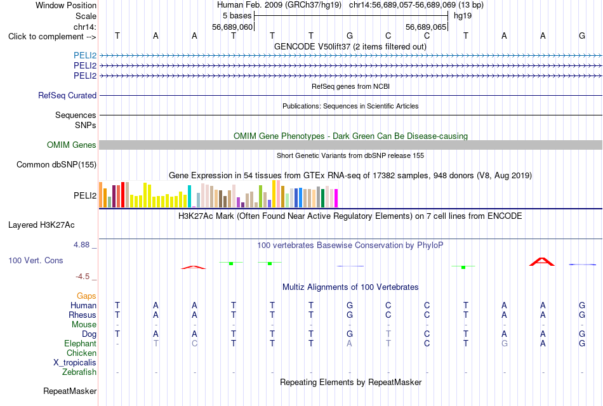This screenshot has height=406, width=603.
Task: Click the chr14: label
Action: (85, 27)
